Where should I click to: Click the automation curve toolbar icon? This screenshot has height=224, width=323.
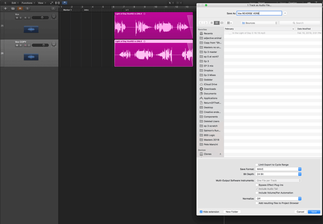point(51,3)
